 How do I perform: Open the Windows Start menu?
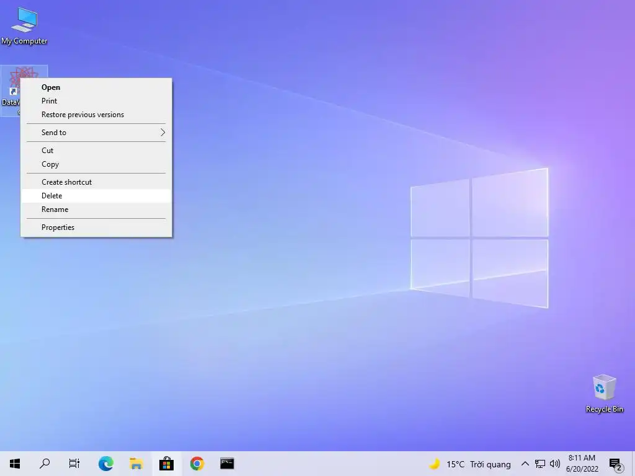(x=15, y=464)
